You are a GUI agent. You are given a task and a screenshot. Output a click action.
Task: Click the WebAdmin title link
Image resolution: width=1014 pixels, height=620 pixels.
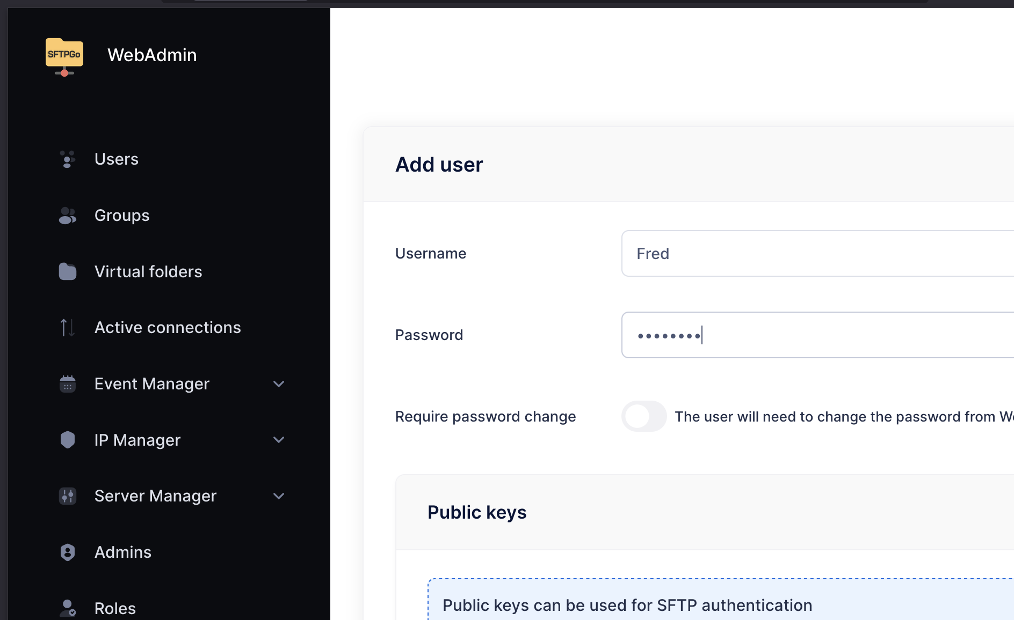pyautogui.click(x=152, y=55)
